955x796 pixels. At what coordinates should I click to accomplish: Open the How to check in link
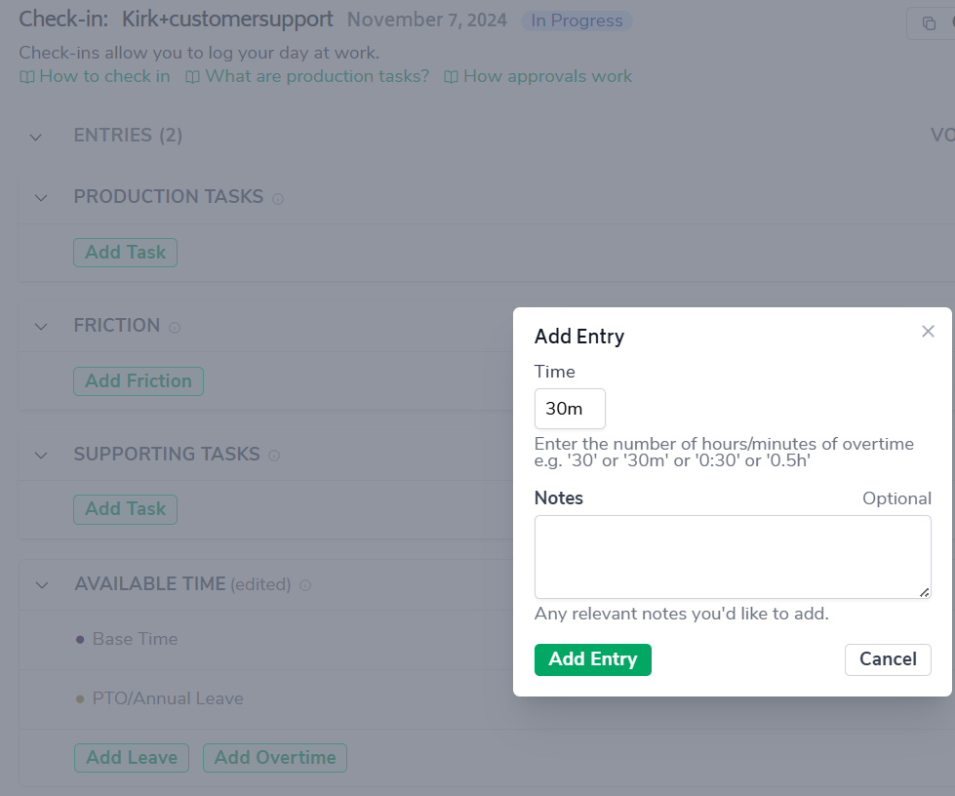[x=96, y=76]
